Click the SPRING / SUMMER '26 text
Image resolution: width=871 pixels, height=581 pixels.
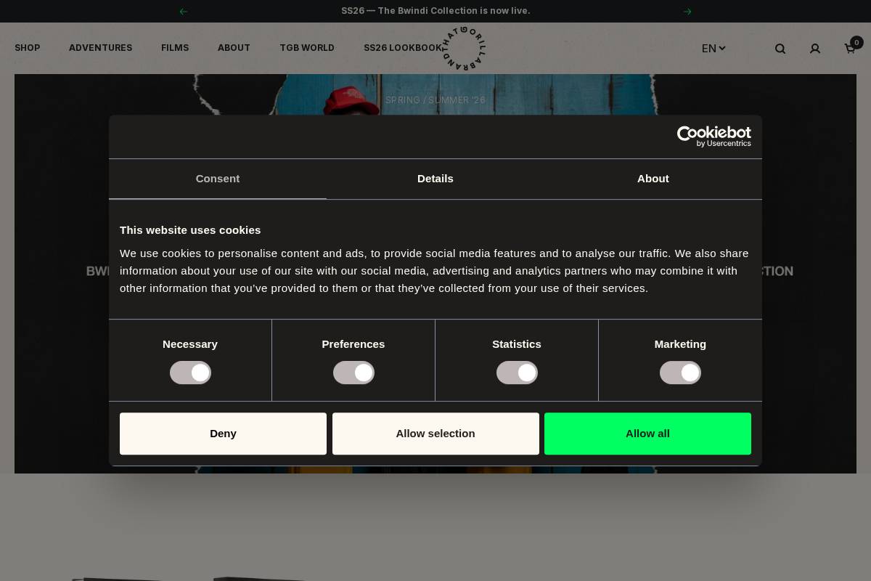(x=435, y=100)
